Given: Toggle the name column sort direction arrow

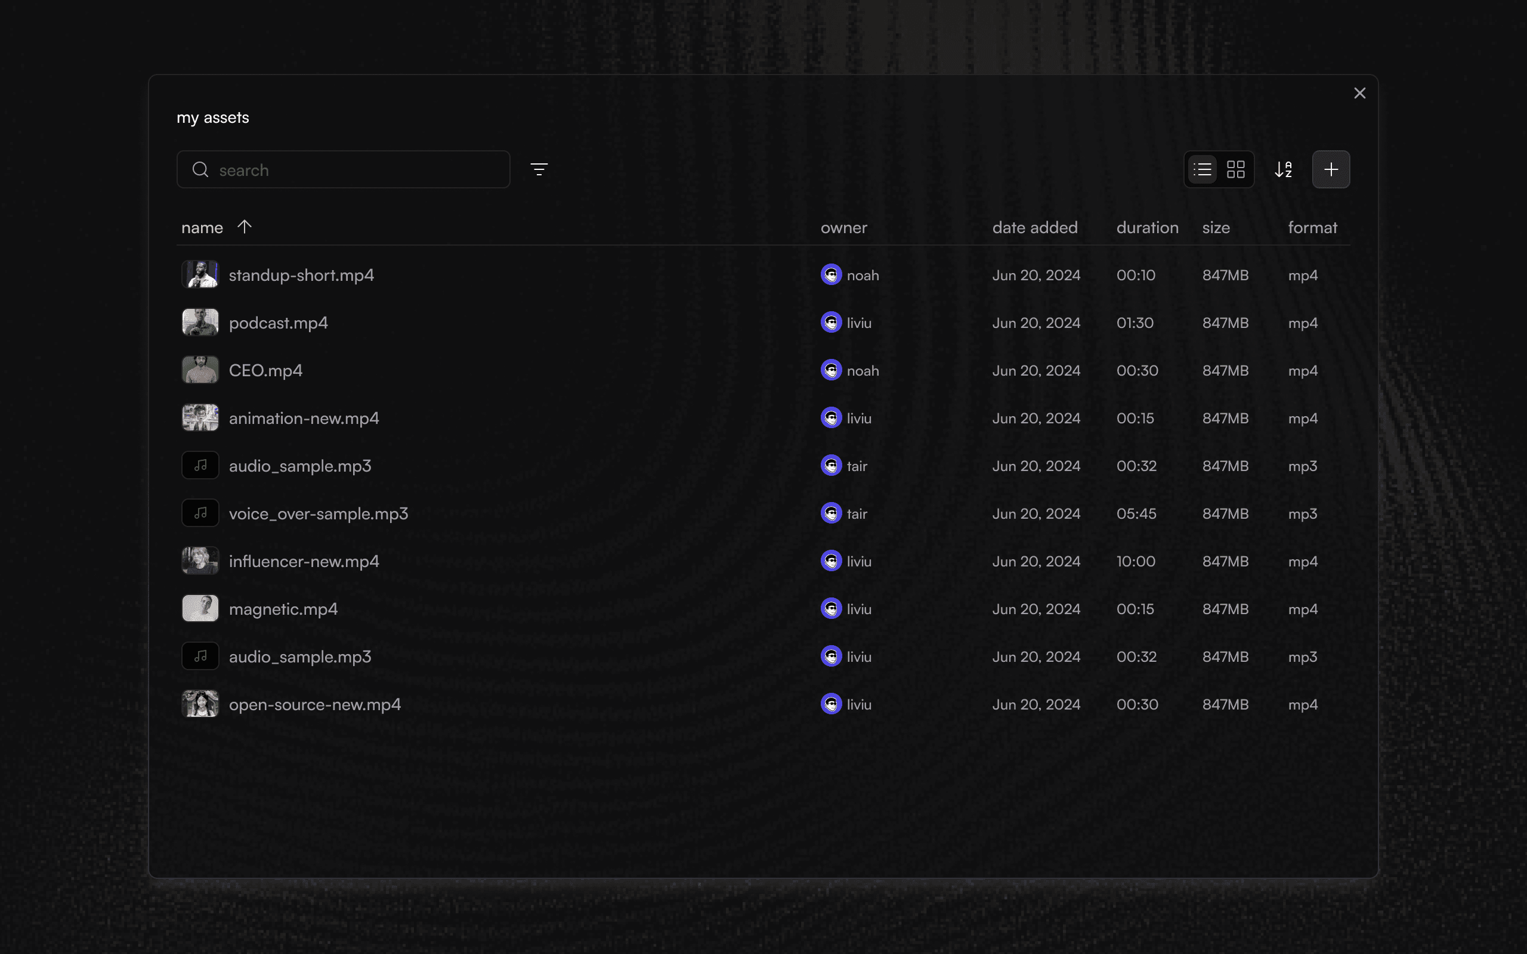Looking at the screenshot, I should coord(245,227).
